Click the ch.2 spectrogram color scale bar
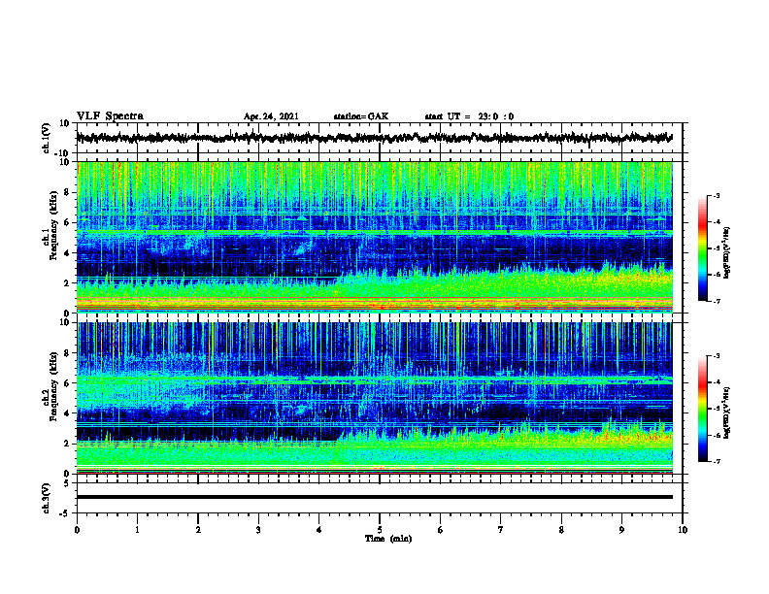Screen dimensions: 769x594 703,409
